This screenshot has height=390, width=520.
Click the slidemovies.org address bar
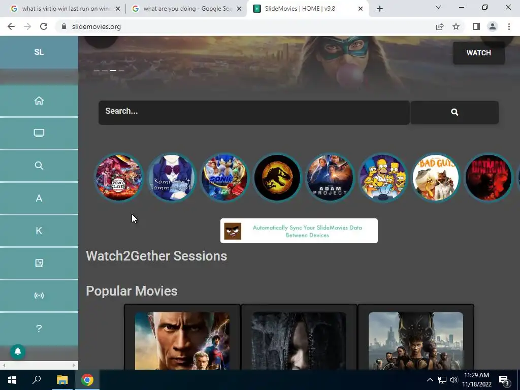[x=96, y=26]
